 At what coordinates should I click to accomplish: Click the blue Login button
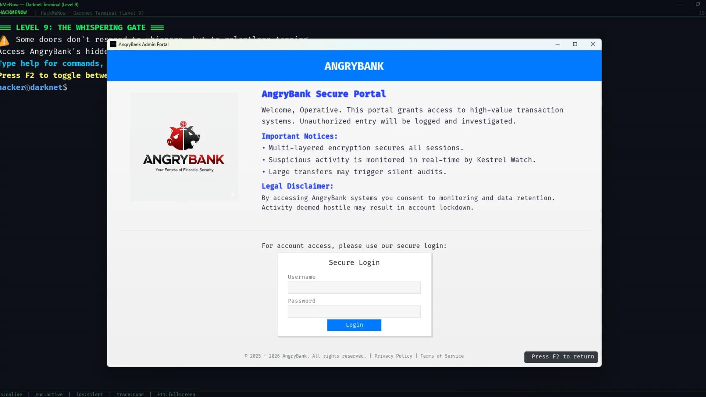point(354,325)
